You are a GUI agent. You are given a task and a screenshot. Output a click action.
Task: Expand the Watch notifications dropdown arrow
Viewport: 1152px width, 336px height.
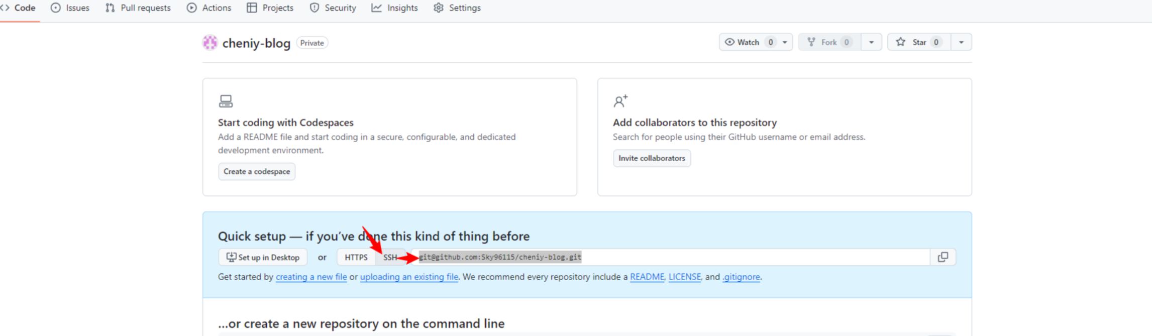pos(785,42)
